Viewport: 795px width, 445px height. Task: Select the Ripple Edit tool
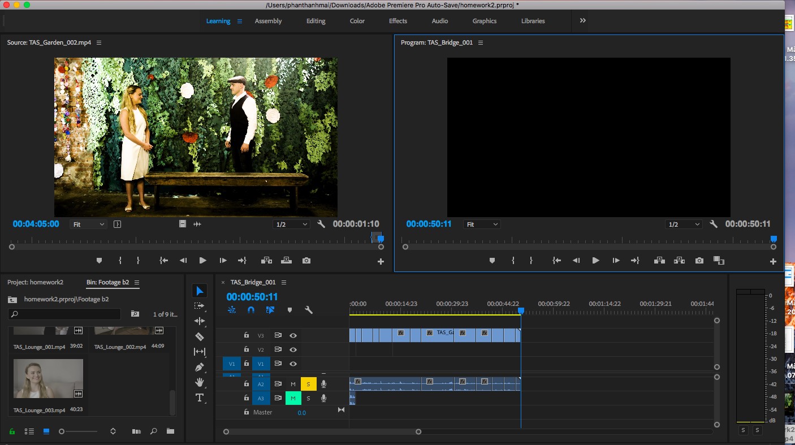coord(200,321)
